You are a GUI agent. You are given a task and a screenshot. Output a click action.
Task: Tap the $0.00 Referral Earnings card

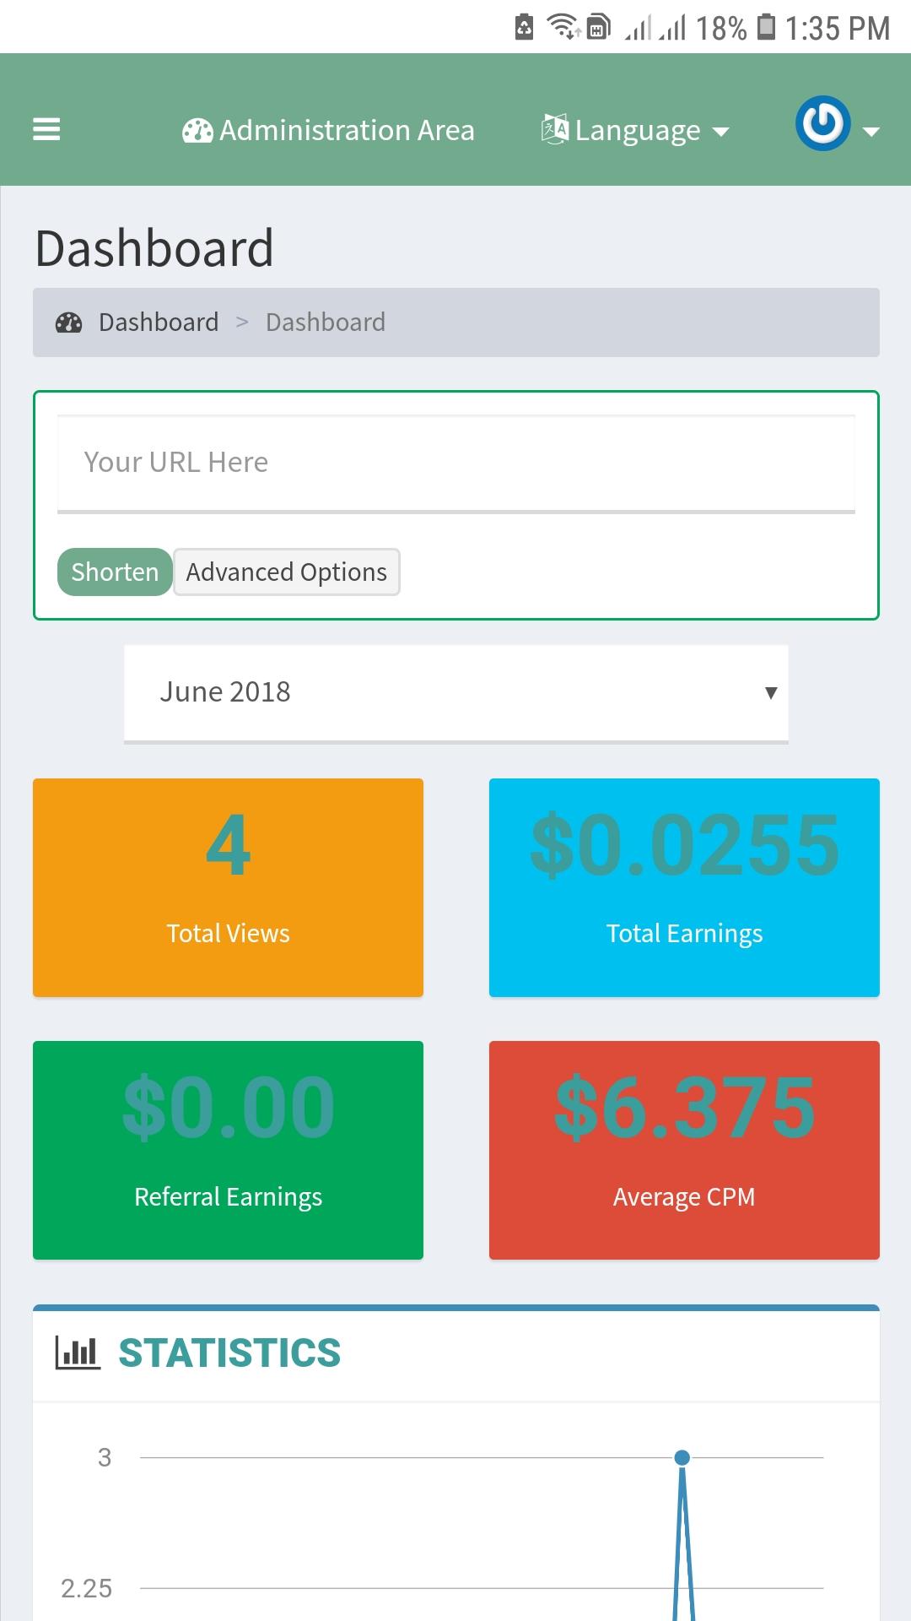point(228,1150)
